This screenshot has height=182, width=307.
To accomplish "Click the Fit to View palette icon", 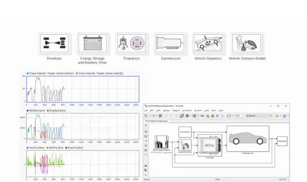I will [146, 136].
